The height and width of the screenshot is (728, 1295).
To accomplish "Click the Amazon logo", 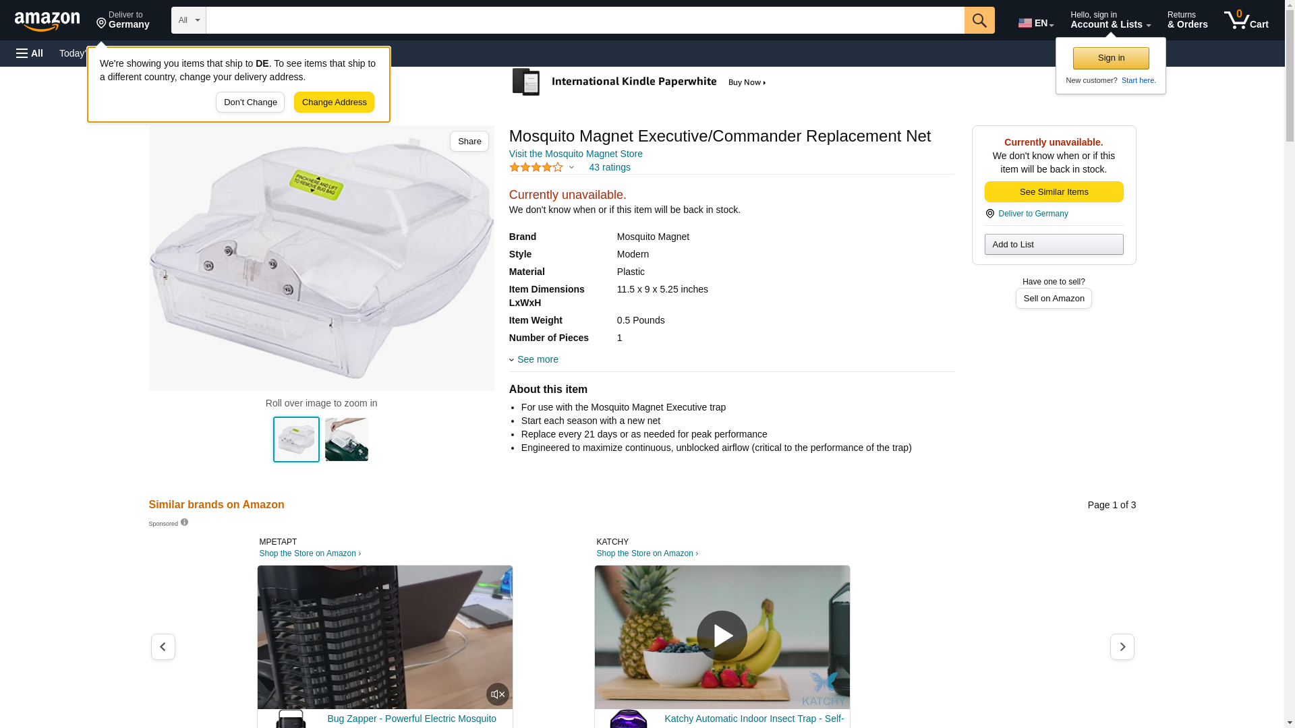I will pyautogui.click(x=47, y=21).
